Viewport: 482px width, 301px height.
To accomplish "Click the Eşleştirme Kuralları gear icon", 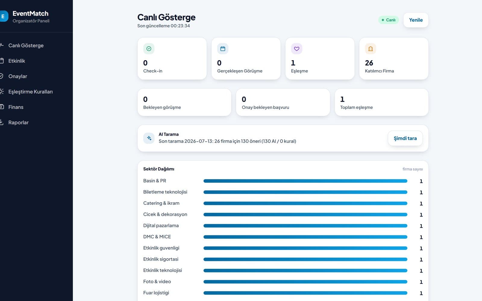I will [x=2, y=91].
